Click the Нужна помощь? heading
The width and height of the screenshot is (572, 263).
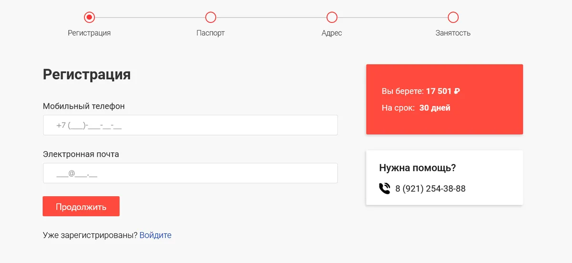(x=418, y=168)
